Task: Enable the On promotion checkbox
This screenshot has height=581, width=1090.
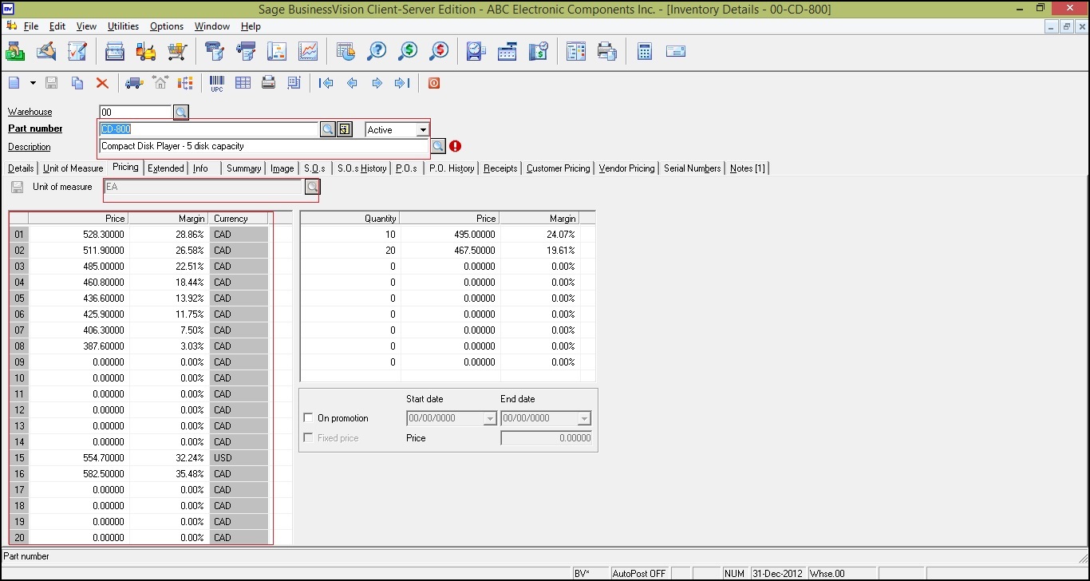Action: [309, 418]
